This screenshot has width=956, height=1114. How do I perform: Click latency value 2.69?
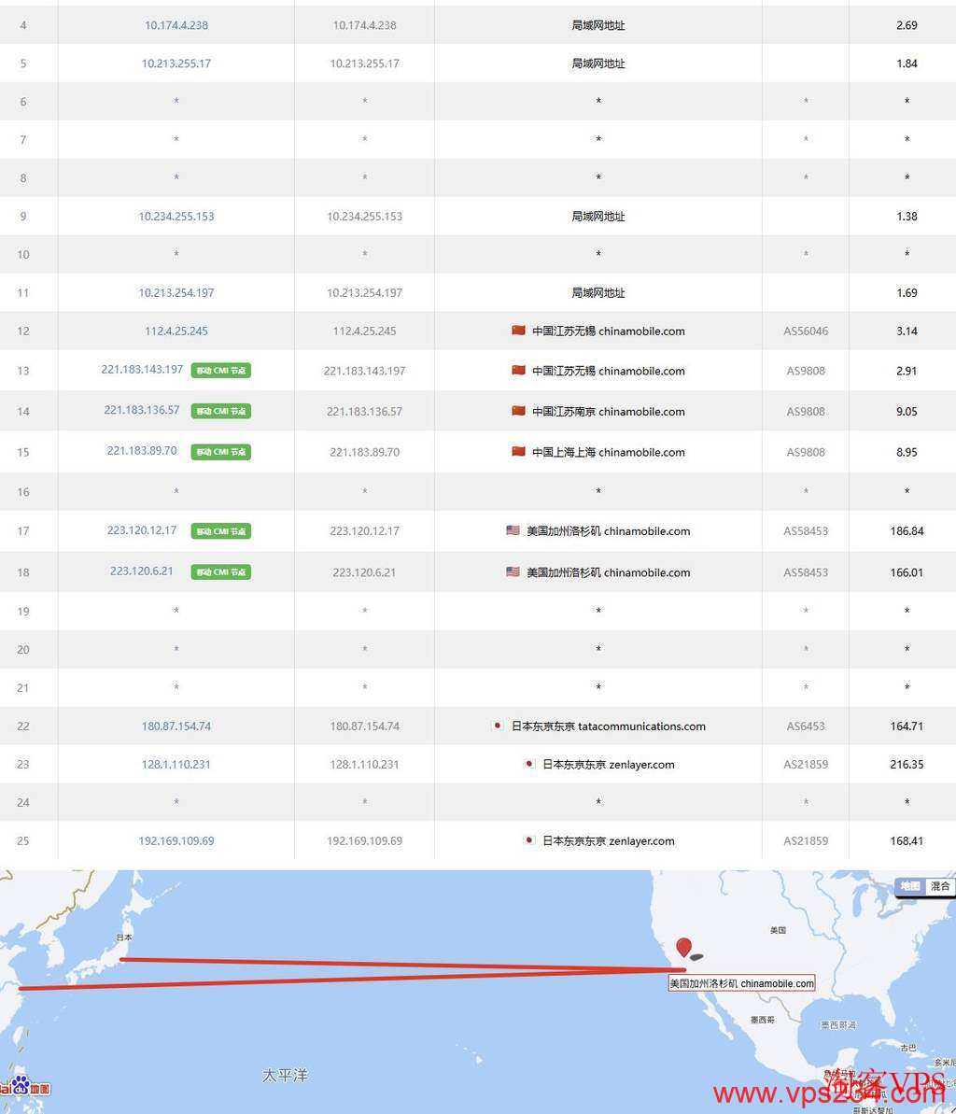pos(907,25)
